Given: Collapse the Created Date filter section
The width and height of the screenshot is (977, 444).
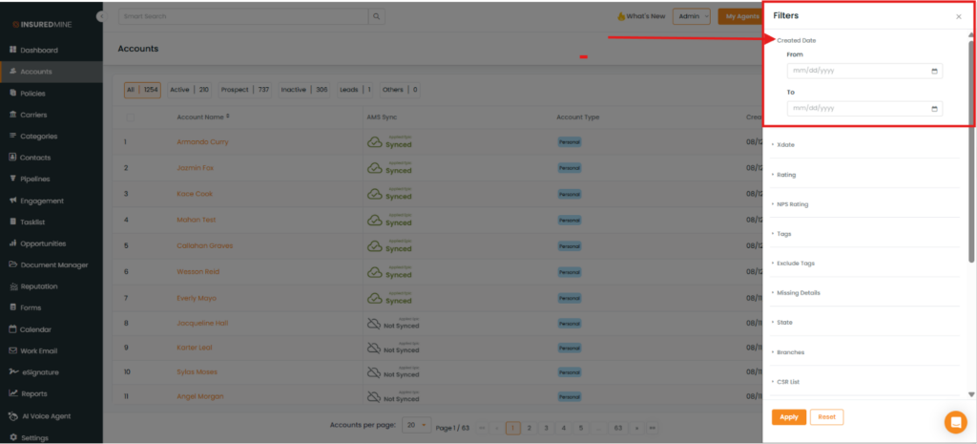Looking at the screenshot, I should click(x=796, y=40).
